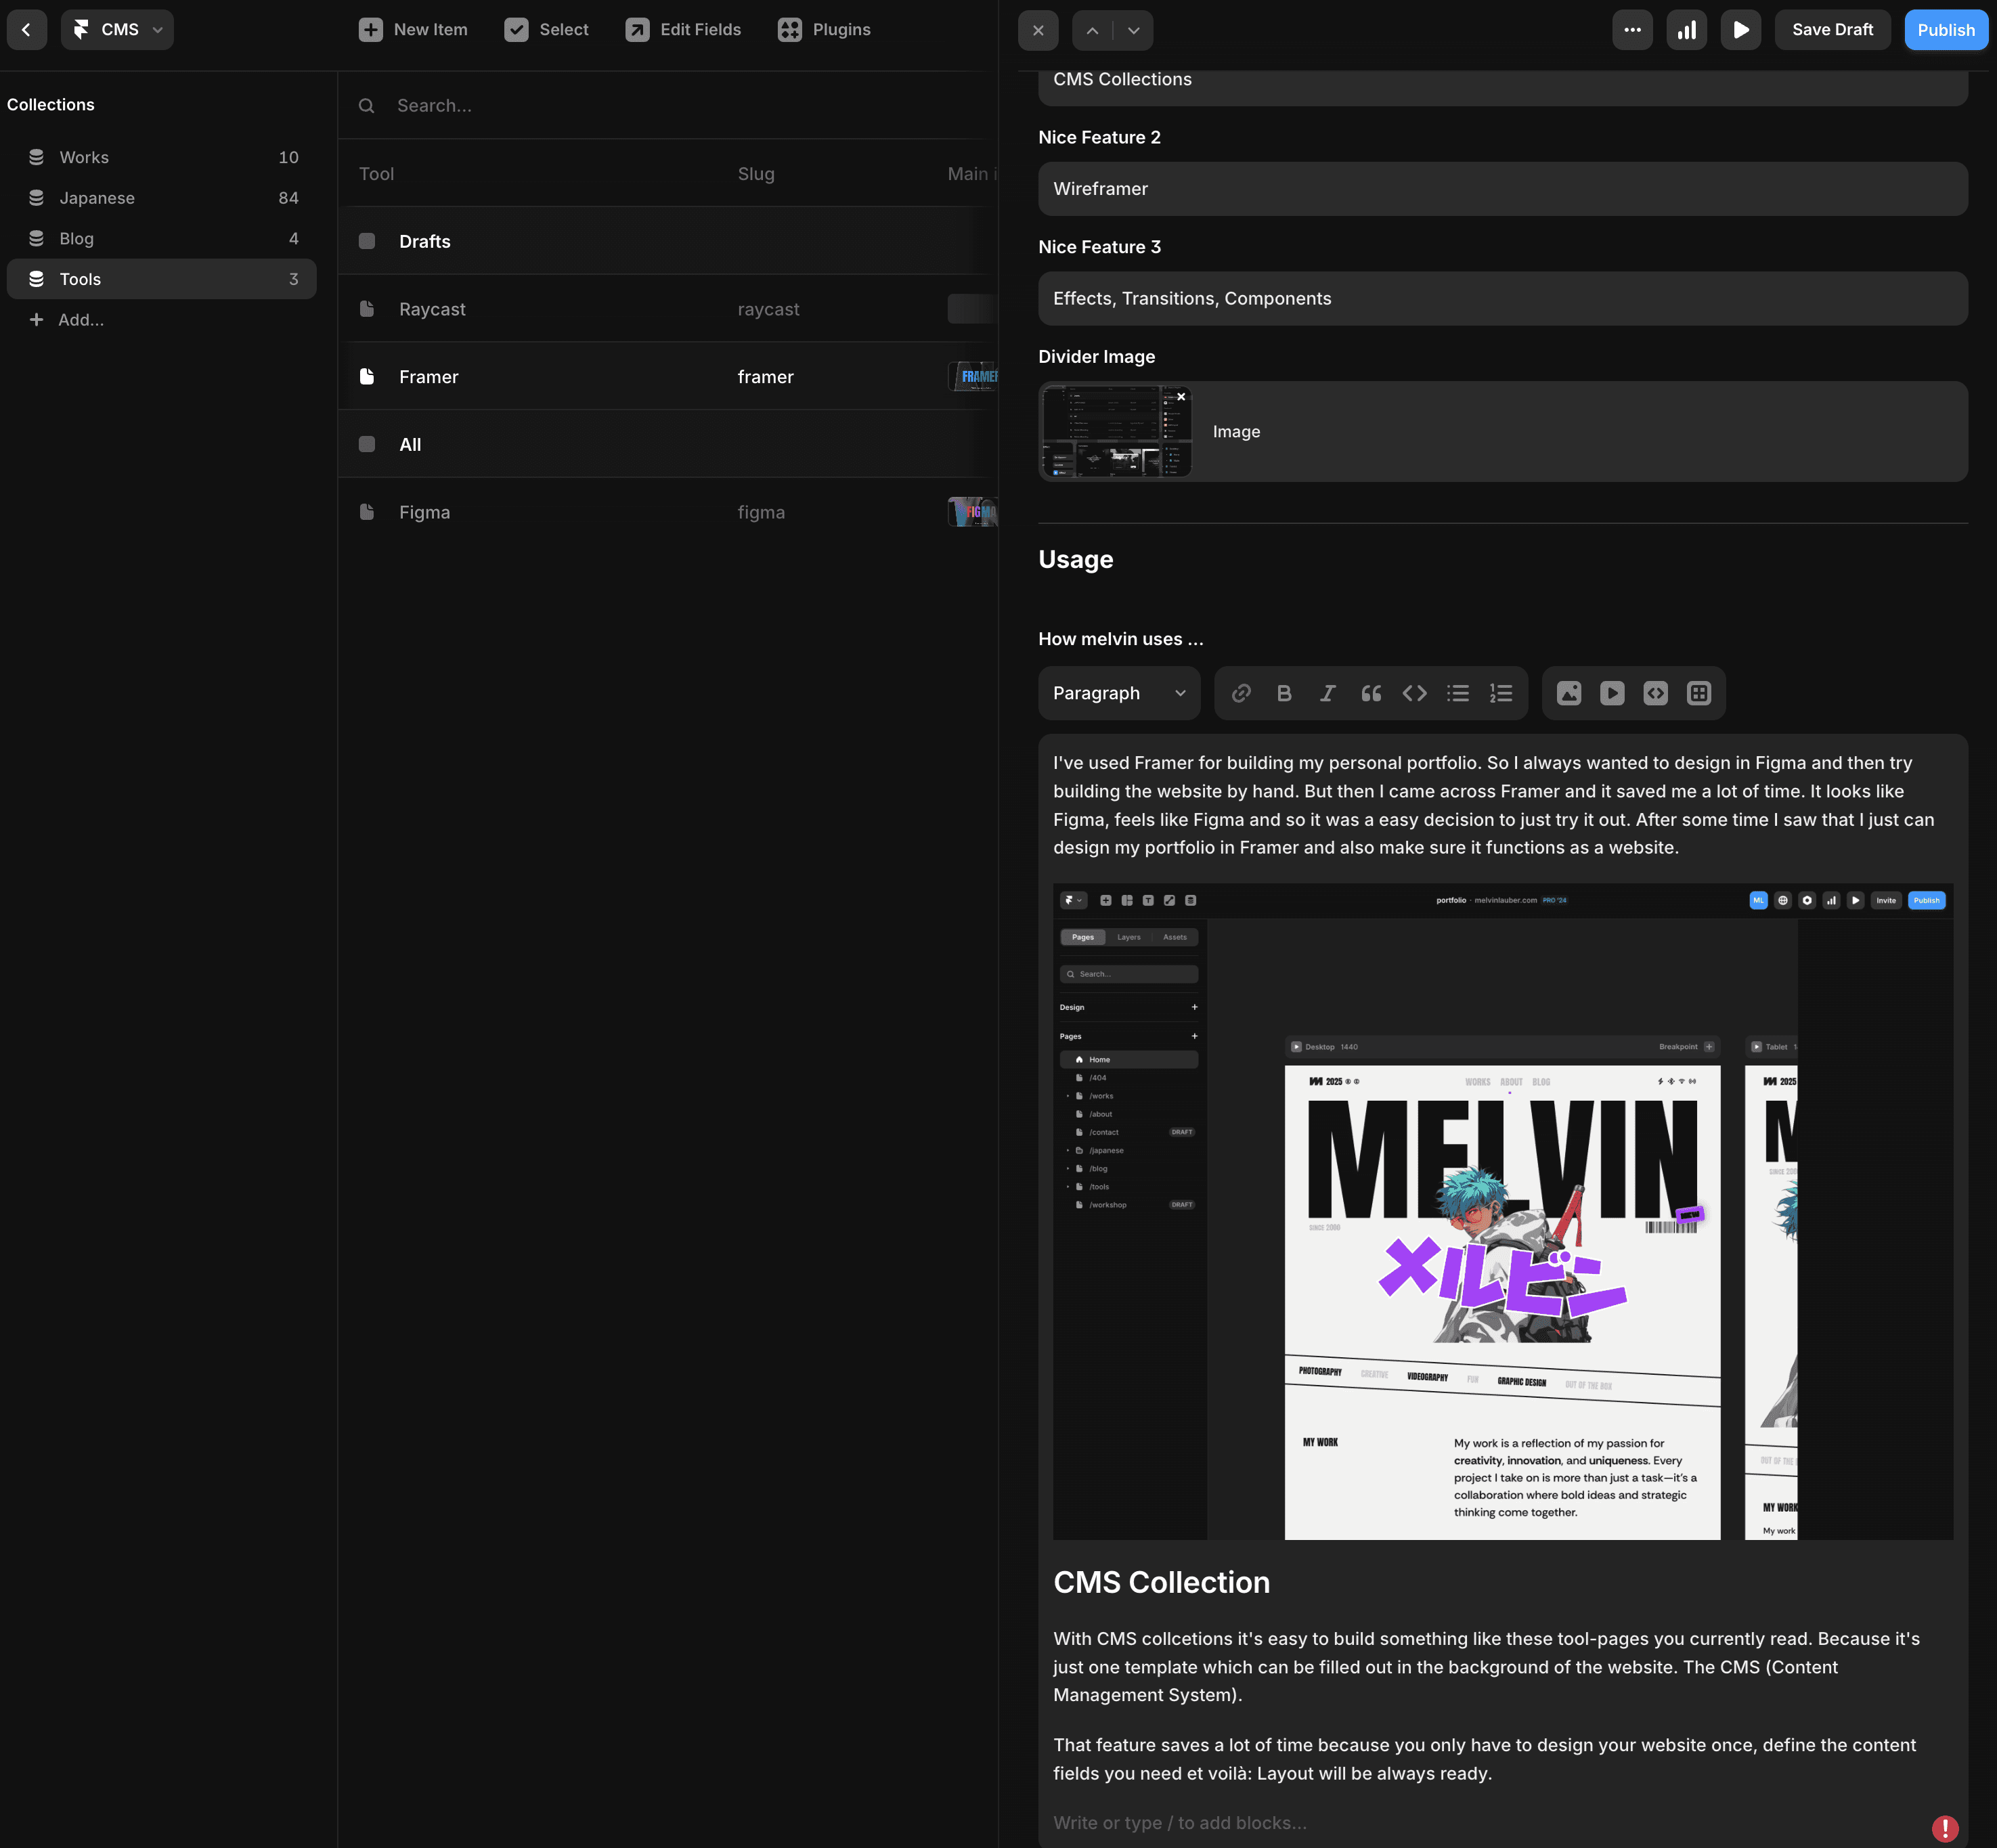
Task: Create a bulleted list
Action: point(1458,693)
